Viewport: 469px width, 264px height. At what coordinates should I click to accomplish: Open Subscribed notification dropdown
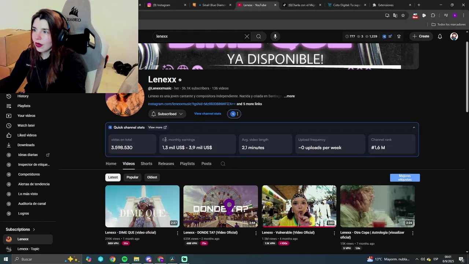(x=167, y=114)
